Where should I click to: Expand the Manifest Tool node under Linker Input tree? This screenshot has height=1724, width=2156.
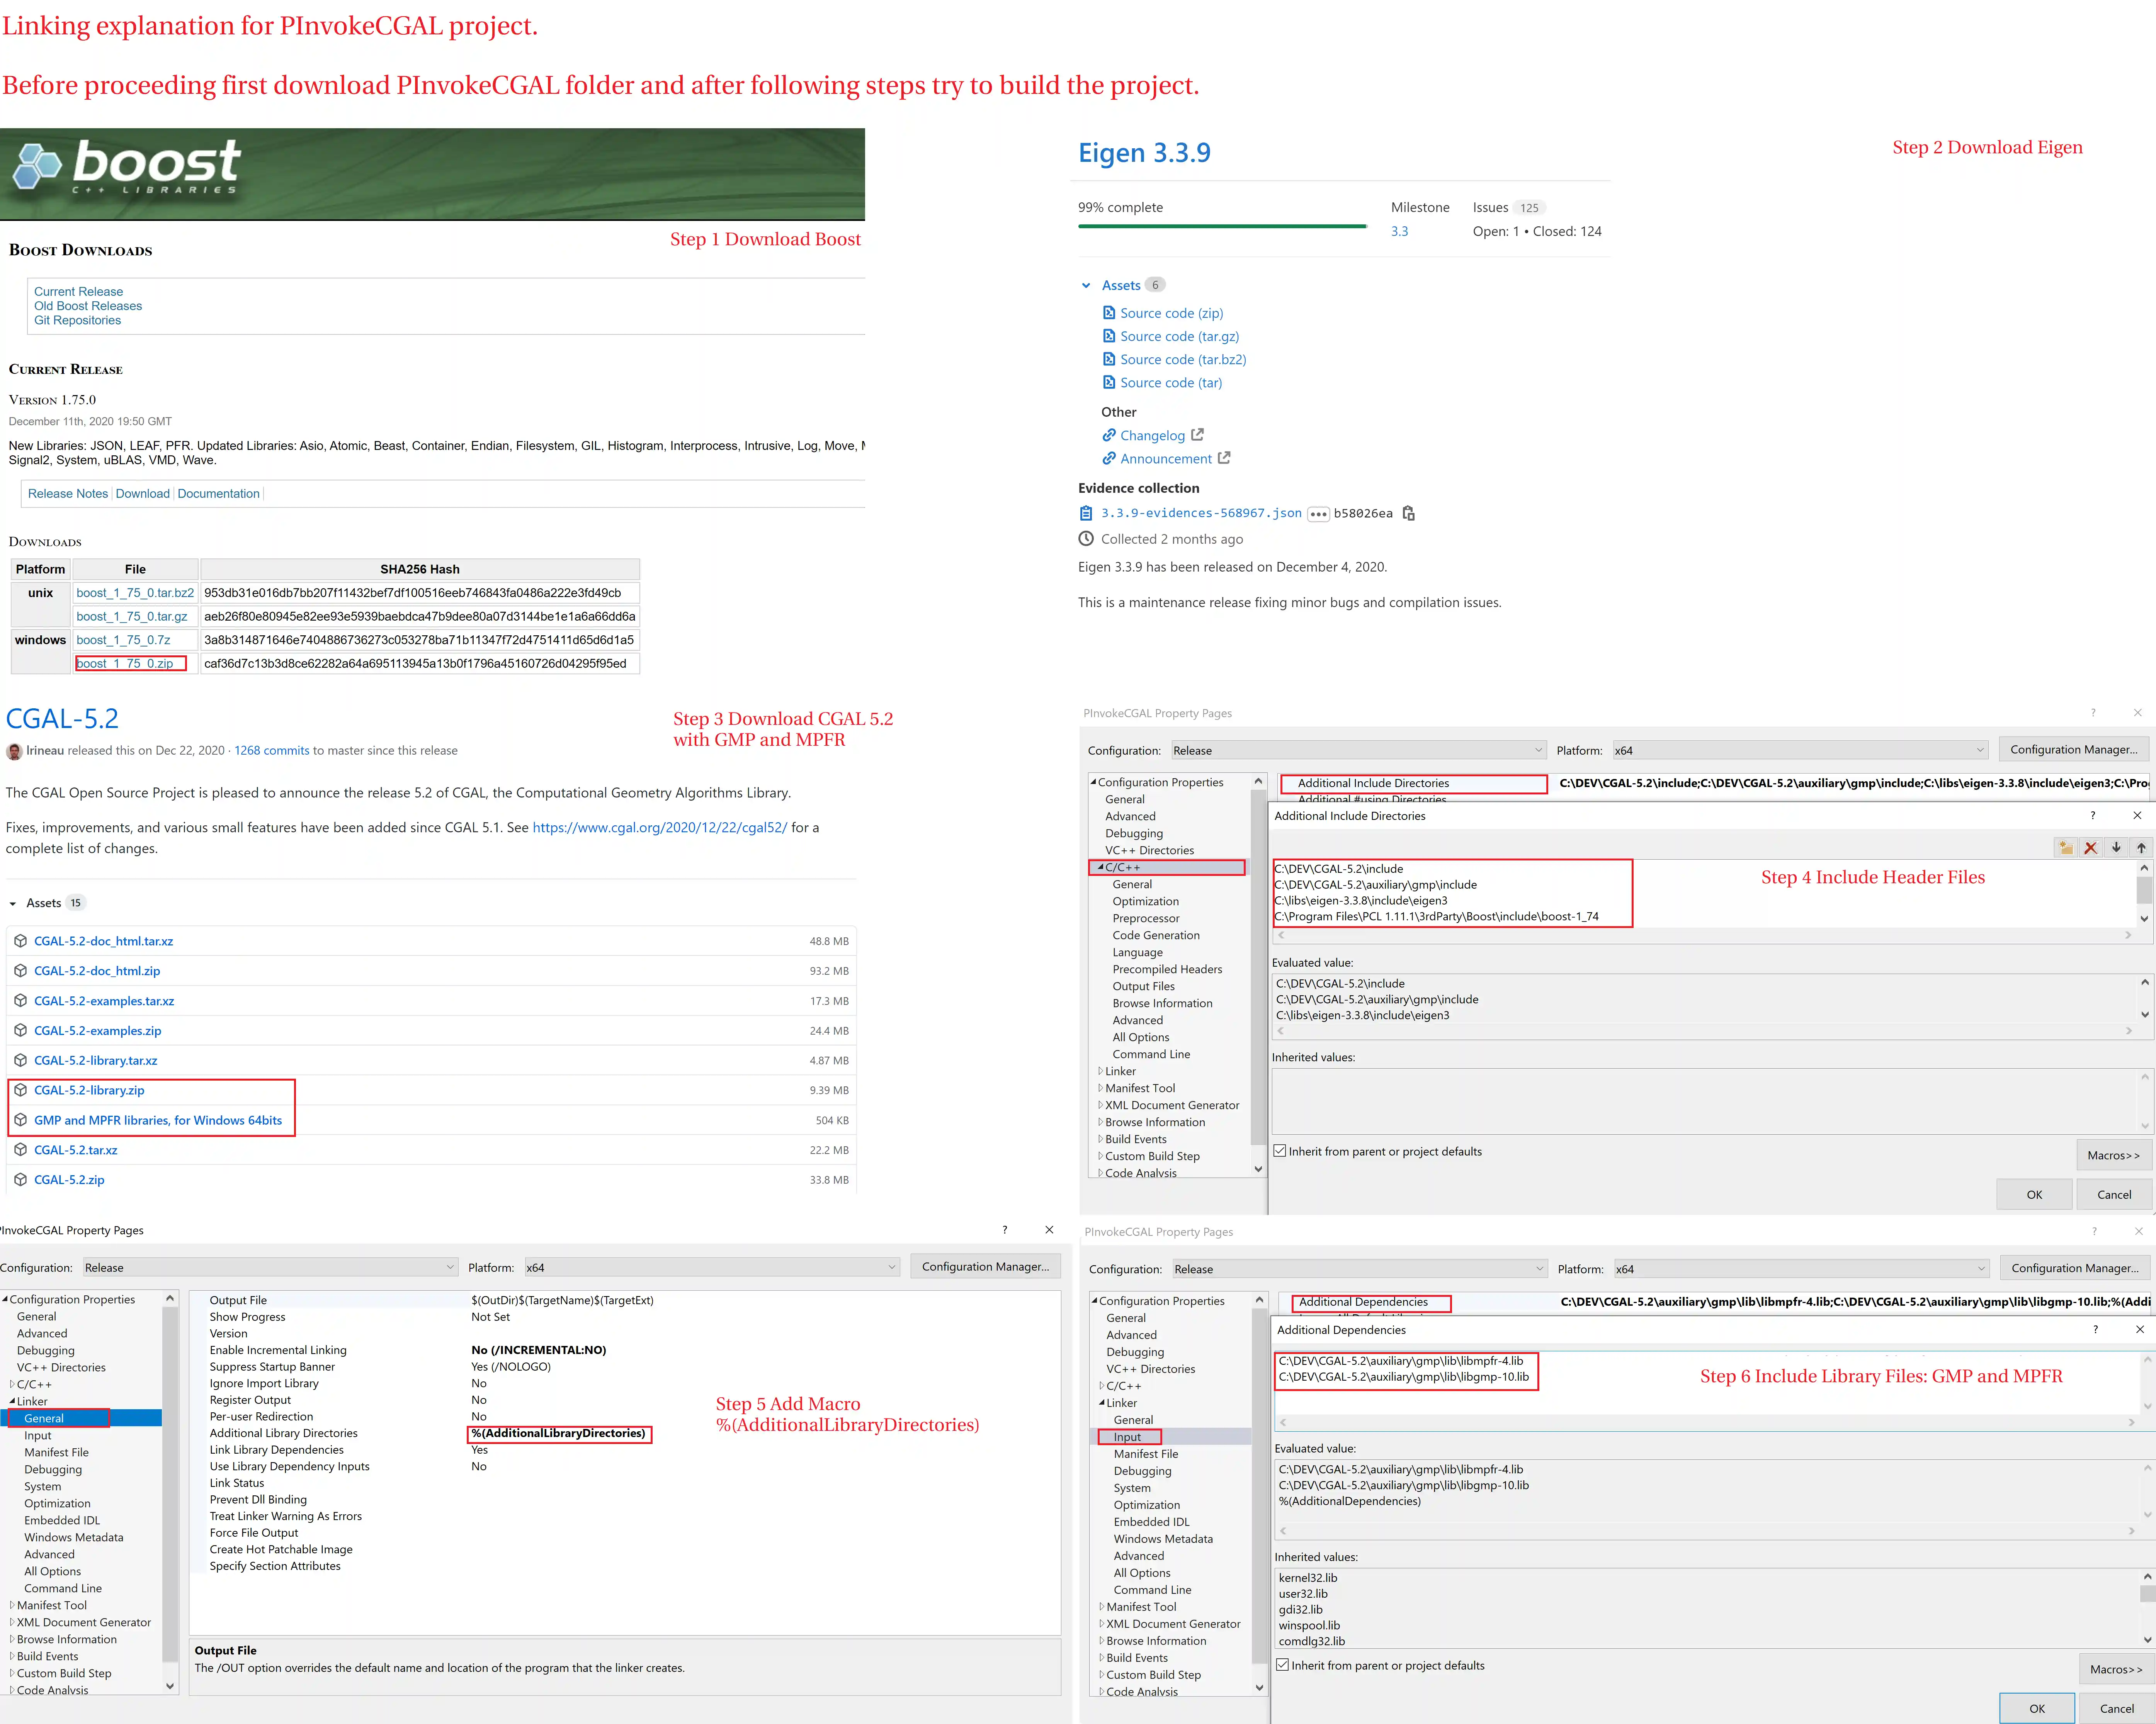pos(1101,1607)
